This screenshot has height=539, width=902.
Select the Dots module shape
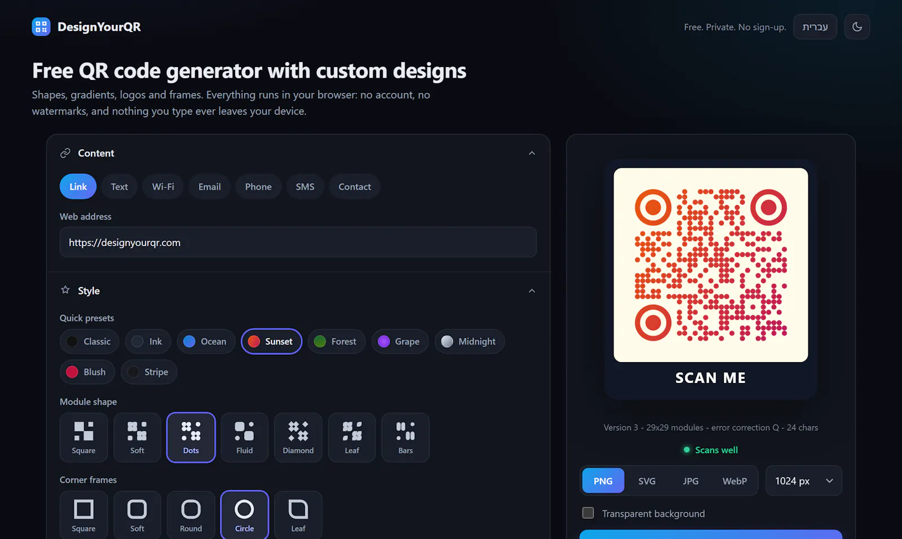(x=191, y=438)
